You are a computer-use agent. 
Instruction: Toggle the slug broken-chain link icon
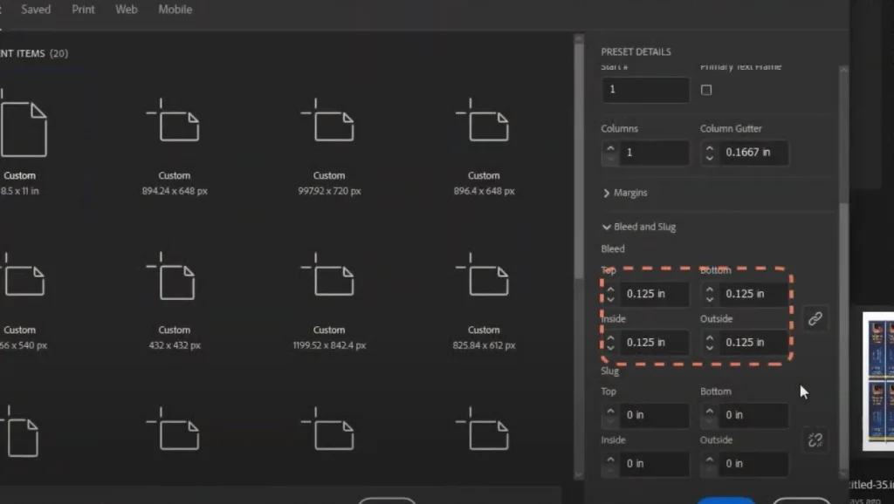click(815, 439)
